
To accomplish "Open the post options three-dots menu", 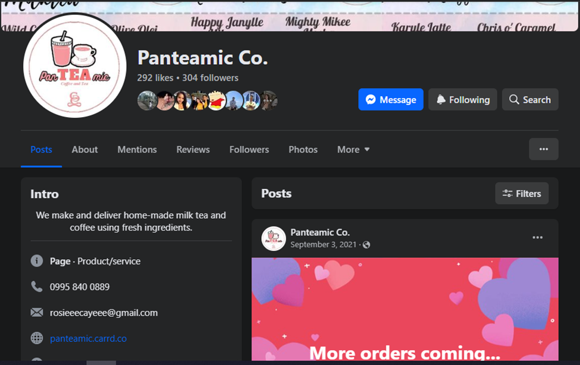I will tap(537, 237).
